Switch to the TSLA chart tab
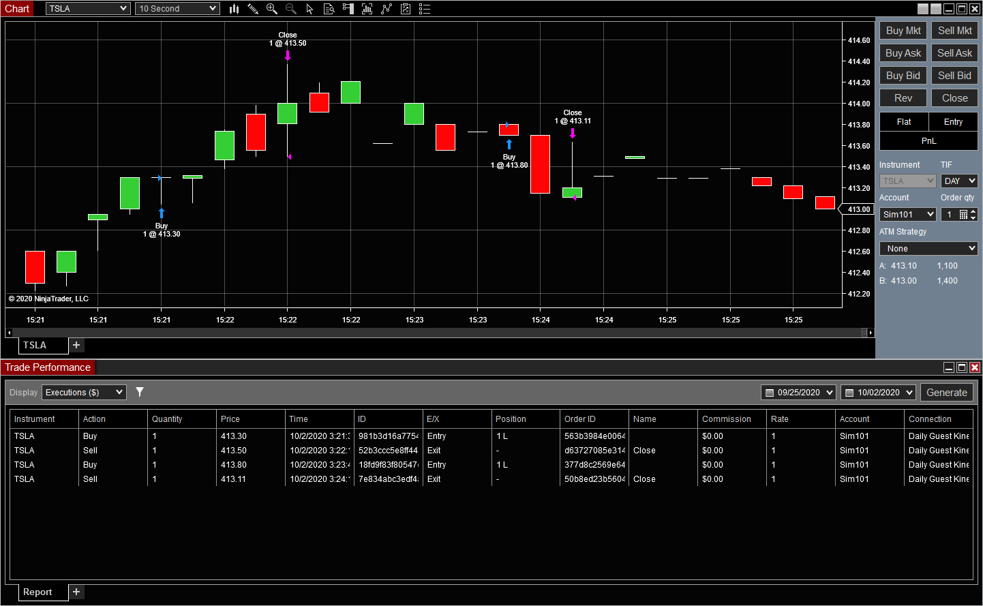 tap(42, 345)
